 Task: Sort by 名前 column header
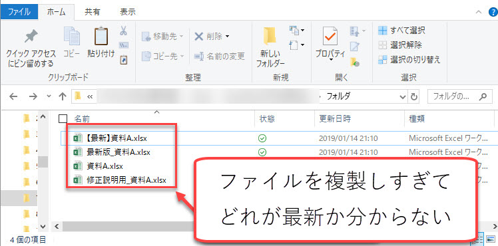tap(82, 119)
